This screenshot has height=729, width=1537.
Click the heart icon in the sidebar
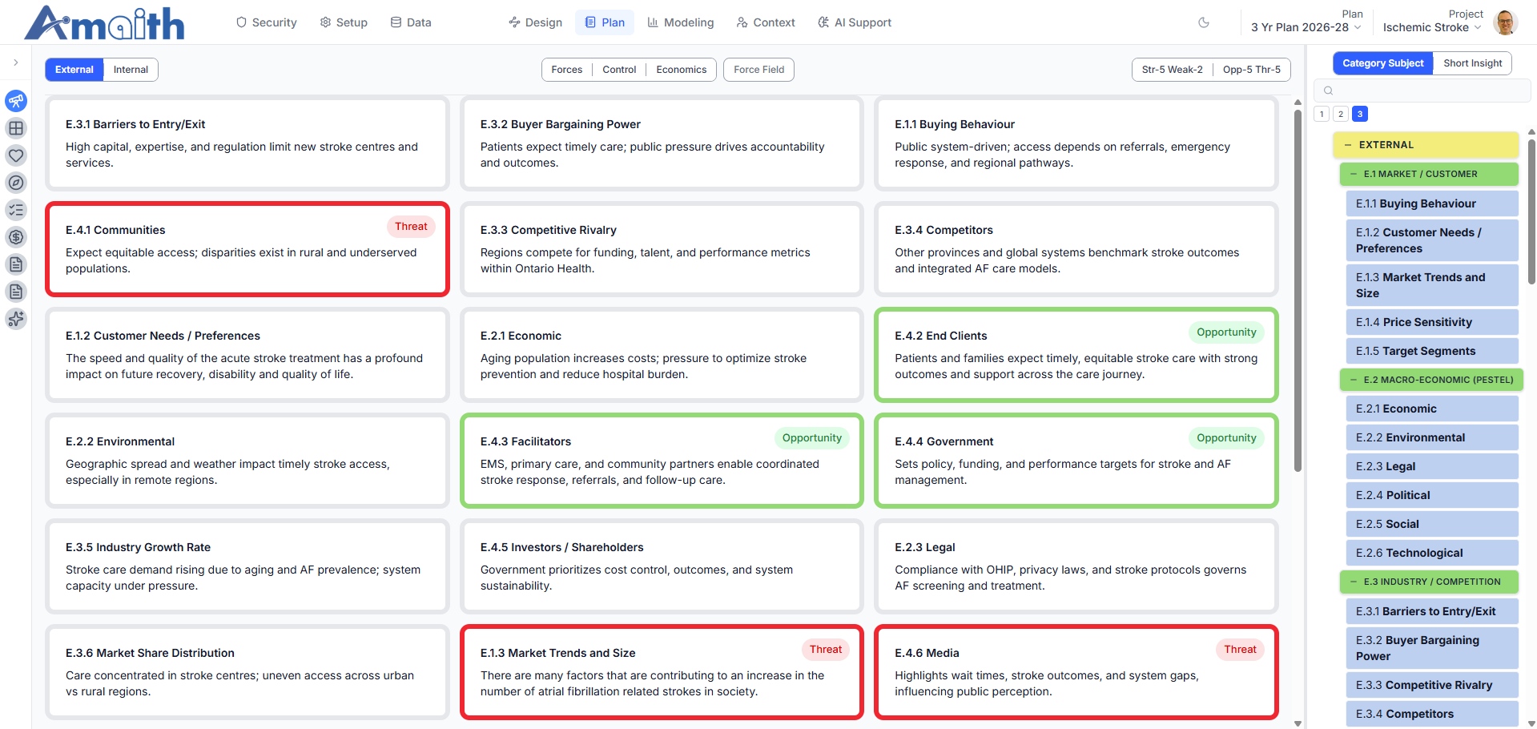16,155
